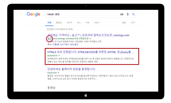Image resolution: width=171 pixels, height=103 pixels.
Task: Click the lectured.kr/ URL text
Action: pyautogui.click(x=53, y=55)
